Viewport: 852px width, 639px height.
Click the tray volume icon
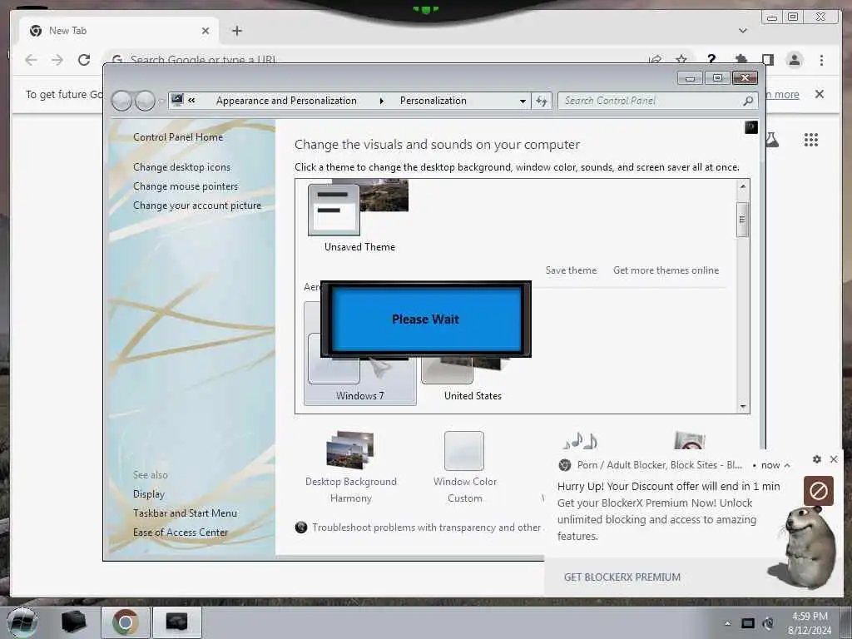coord(768,623)
